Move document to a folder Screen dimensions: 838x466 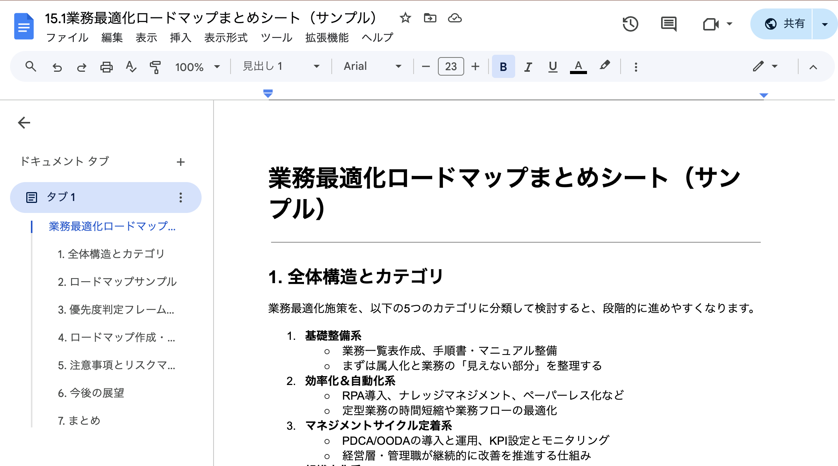430,18
